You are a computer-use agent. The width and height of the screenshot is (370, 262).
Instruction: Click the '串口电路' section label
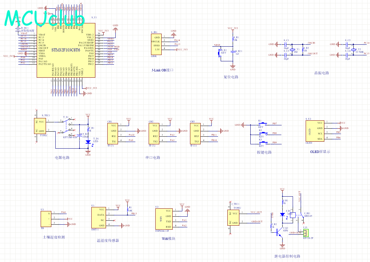[153, 157]
